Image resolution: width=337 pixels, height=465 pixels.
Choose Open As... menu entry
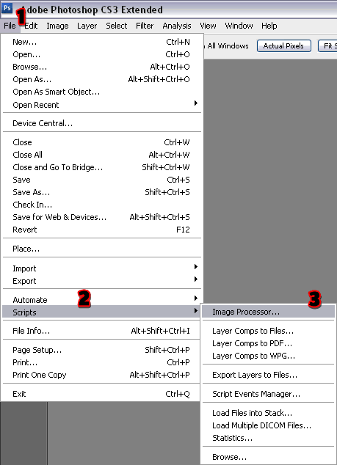pyautogui.click(x=101, y=79)
